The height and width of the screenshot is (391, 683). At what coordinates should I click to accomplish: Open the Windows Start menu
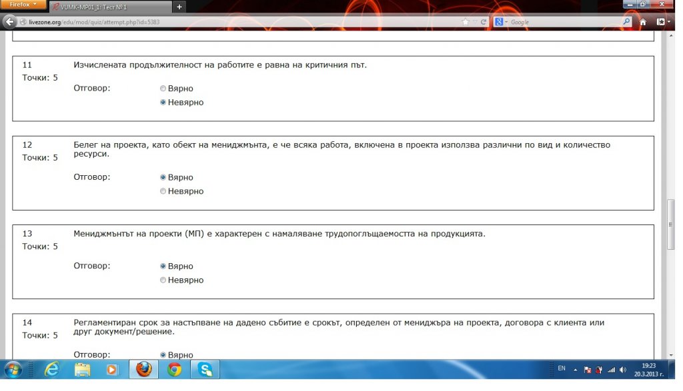coord(13,370)
